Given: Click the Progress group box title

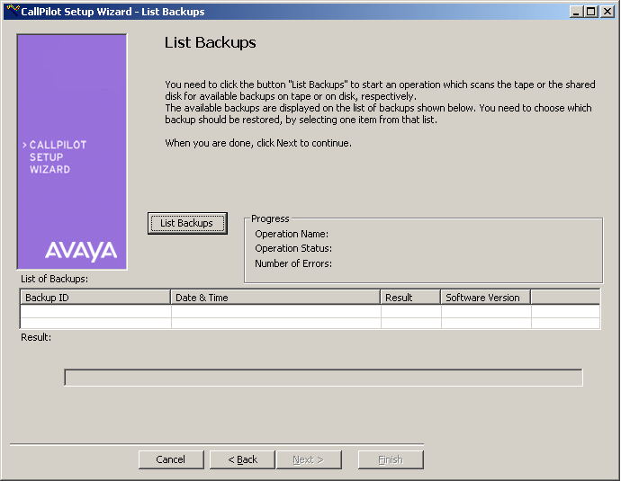Looking at the screenshot, I should click(270, 218).
